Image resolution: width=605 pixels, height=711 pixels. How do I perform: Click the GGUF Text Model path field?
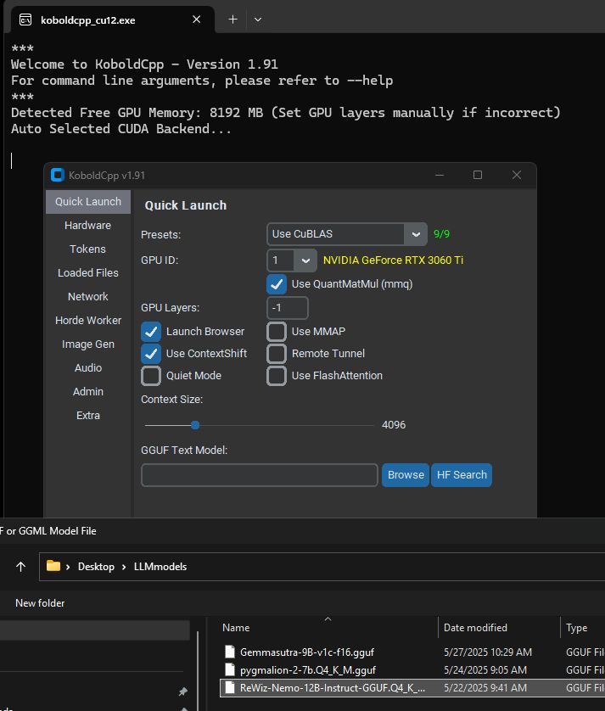[260, 475]
